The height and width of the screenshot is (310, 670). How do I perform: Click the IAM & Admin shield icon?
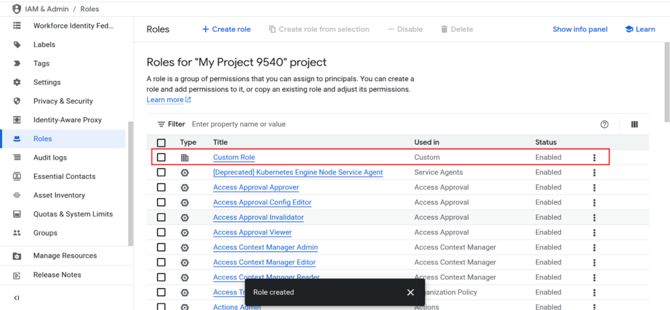coord(16,9)
